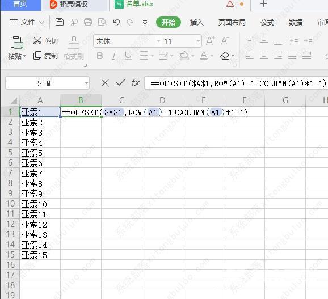Open the font name 宋体 dropdown
The width and height of the screenshot is (328, 299).
click(158, 41)
